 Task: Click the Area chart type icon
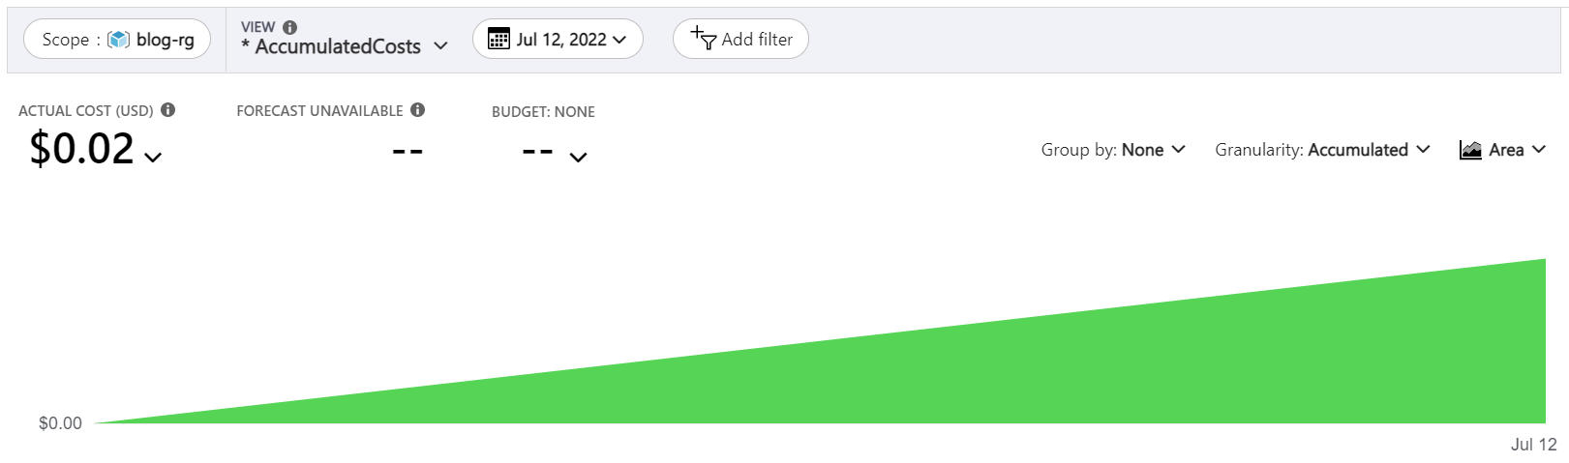click(1470, 150)
